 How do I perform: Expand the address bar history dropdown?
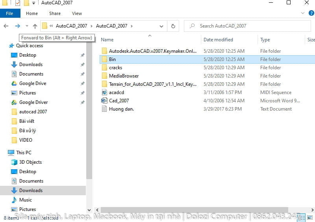[161, 26]
